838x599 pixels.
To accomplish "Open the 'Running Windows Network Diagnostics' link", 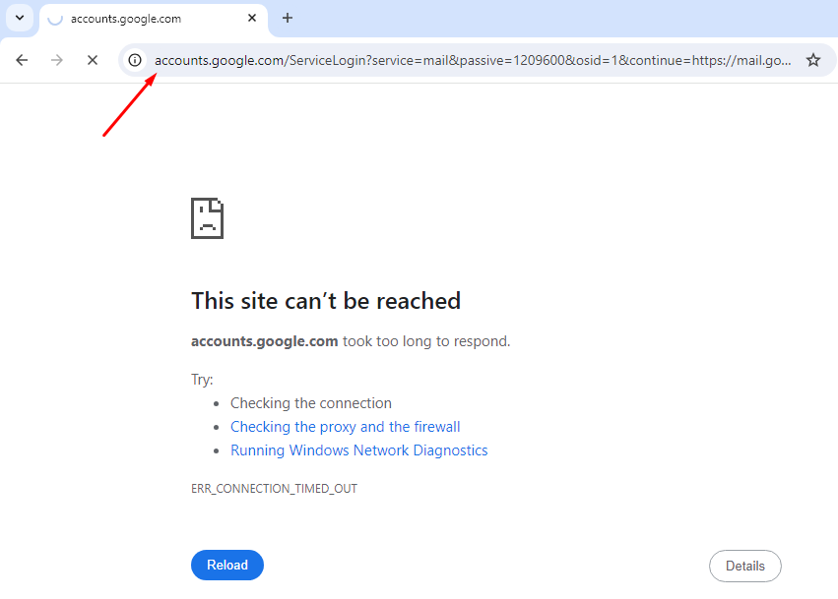I will 358,449.
